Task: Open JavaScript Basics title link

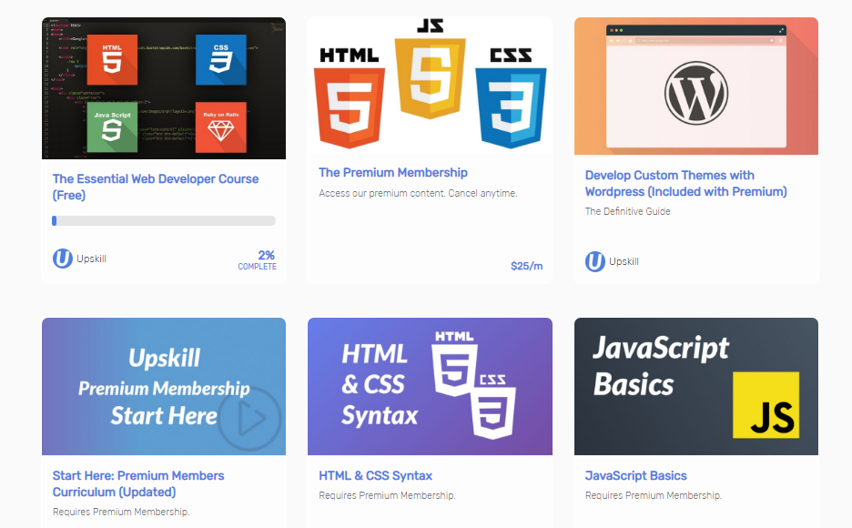Action: [x=635, y=476]
